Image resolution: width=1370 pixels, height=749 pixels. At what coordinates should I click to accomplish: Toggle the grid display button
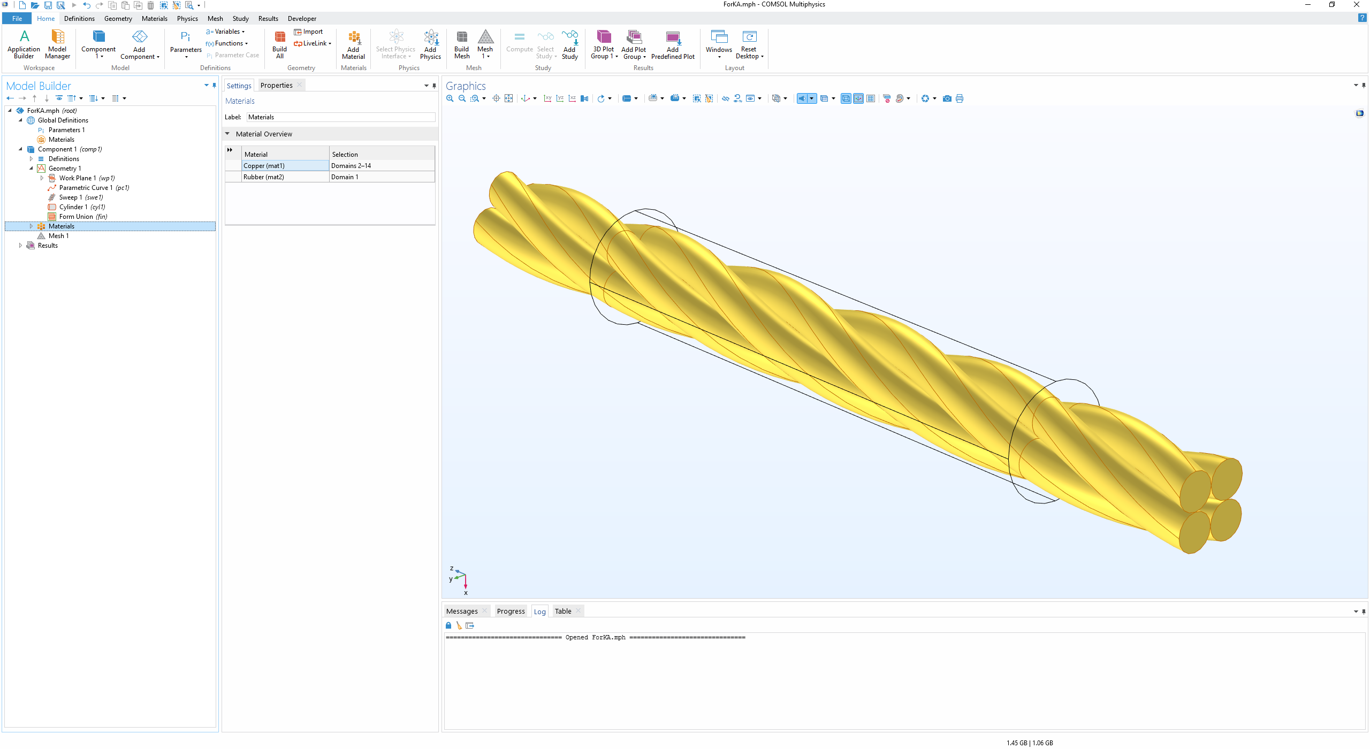(871, 98)
